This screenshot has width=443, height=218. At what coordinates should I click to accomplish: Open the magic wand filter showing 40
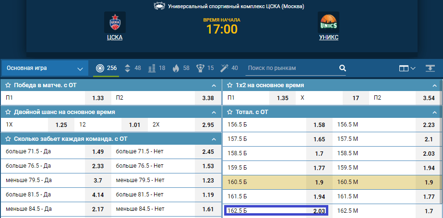click(229, 68)
